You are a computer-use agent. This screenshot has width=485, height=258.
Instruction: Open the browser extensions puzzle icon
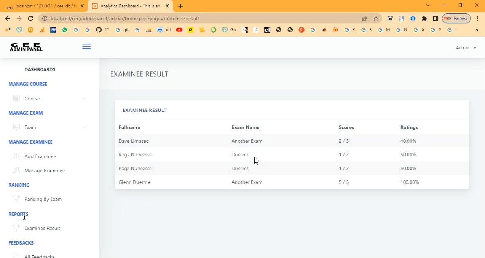point(424,18)
